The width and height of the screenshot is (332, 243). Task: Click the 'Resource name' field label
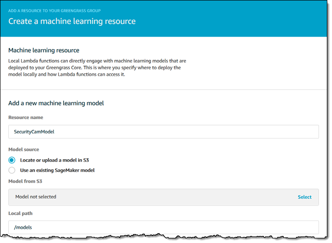(x=26, y=118)
